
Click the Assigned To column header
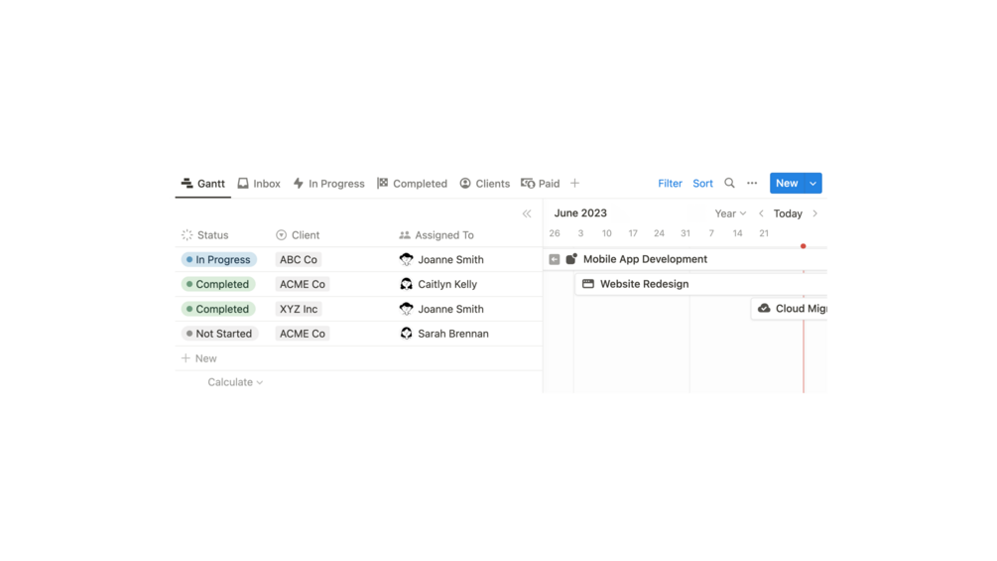(436, 235)
